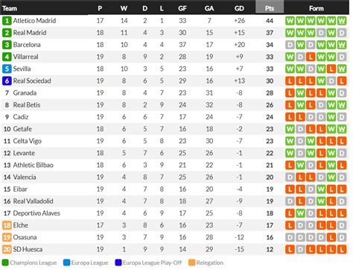Click the Champions League green legend swatch
Screen dimensions: 353x270
pos(5,263)
